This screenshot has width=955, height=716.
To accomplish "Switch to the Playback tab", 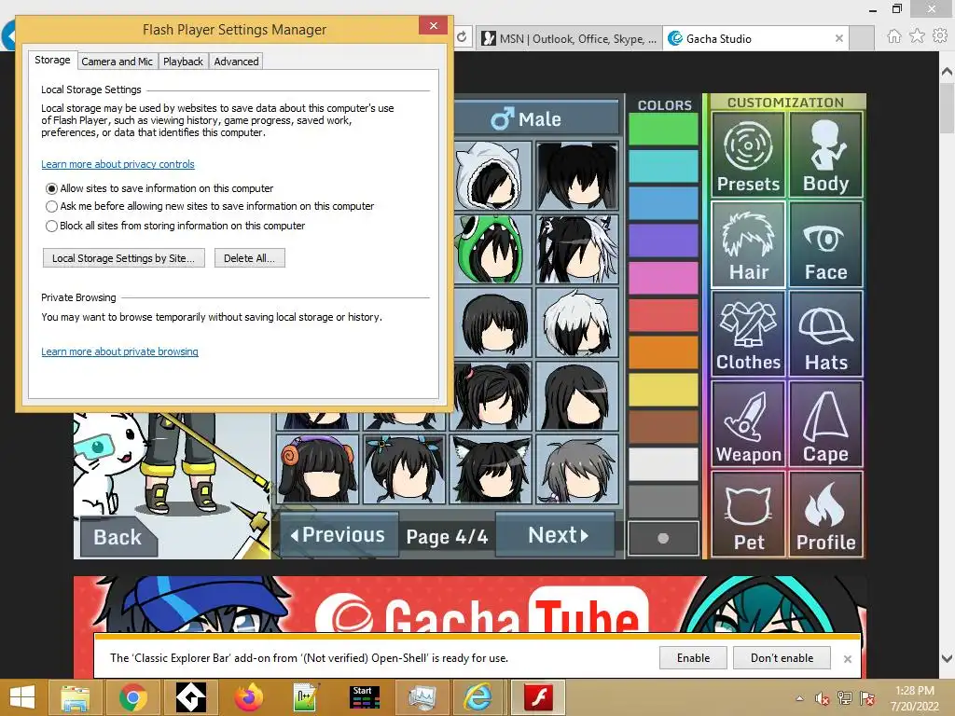I will [x=183, y=62].
